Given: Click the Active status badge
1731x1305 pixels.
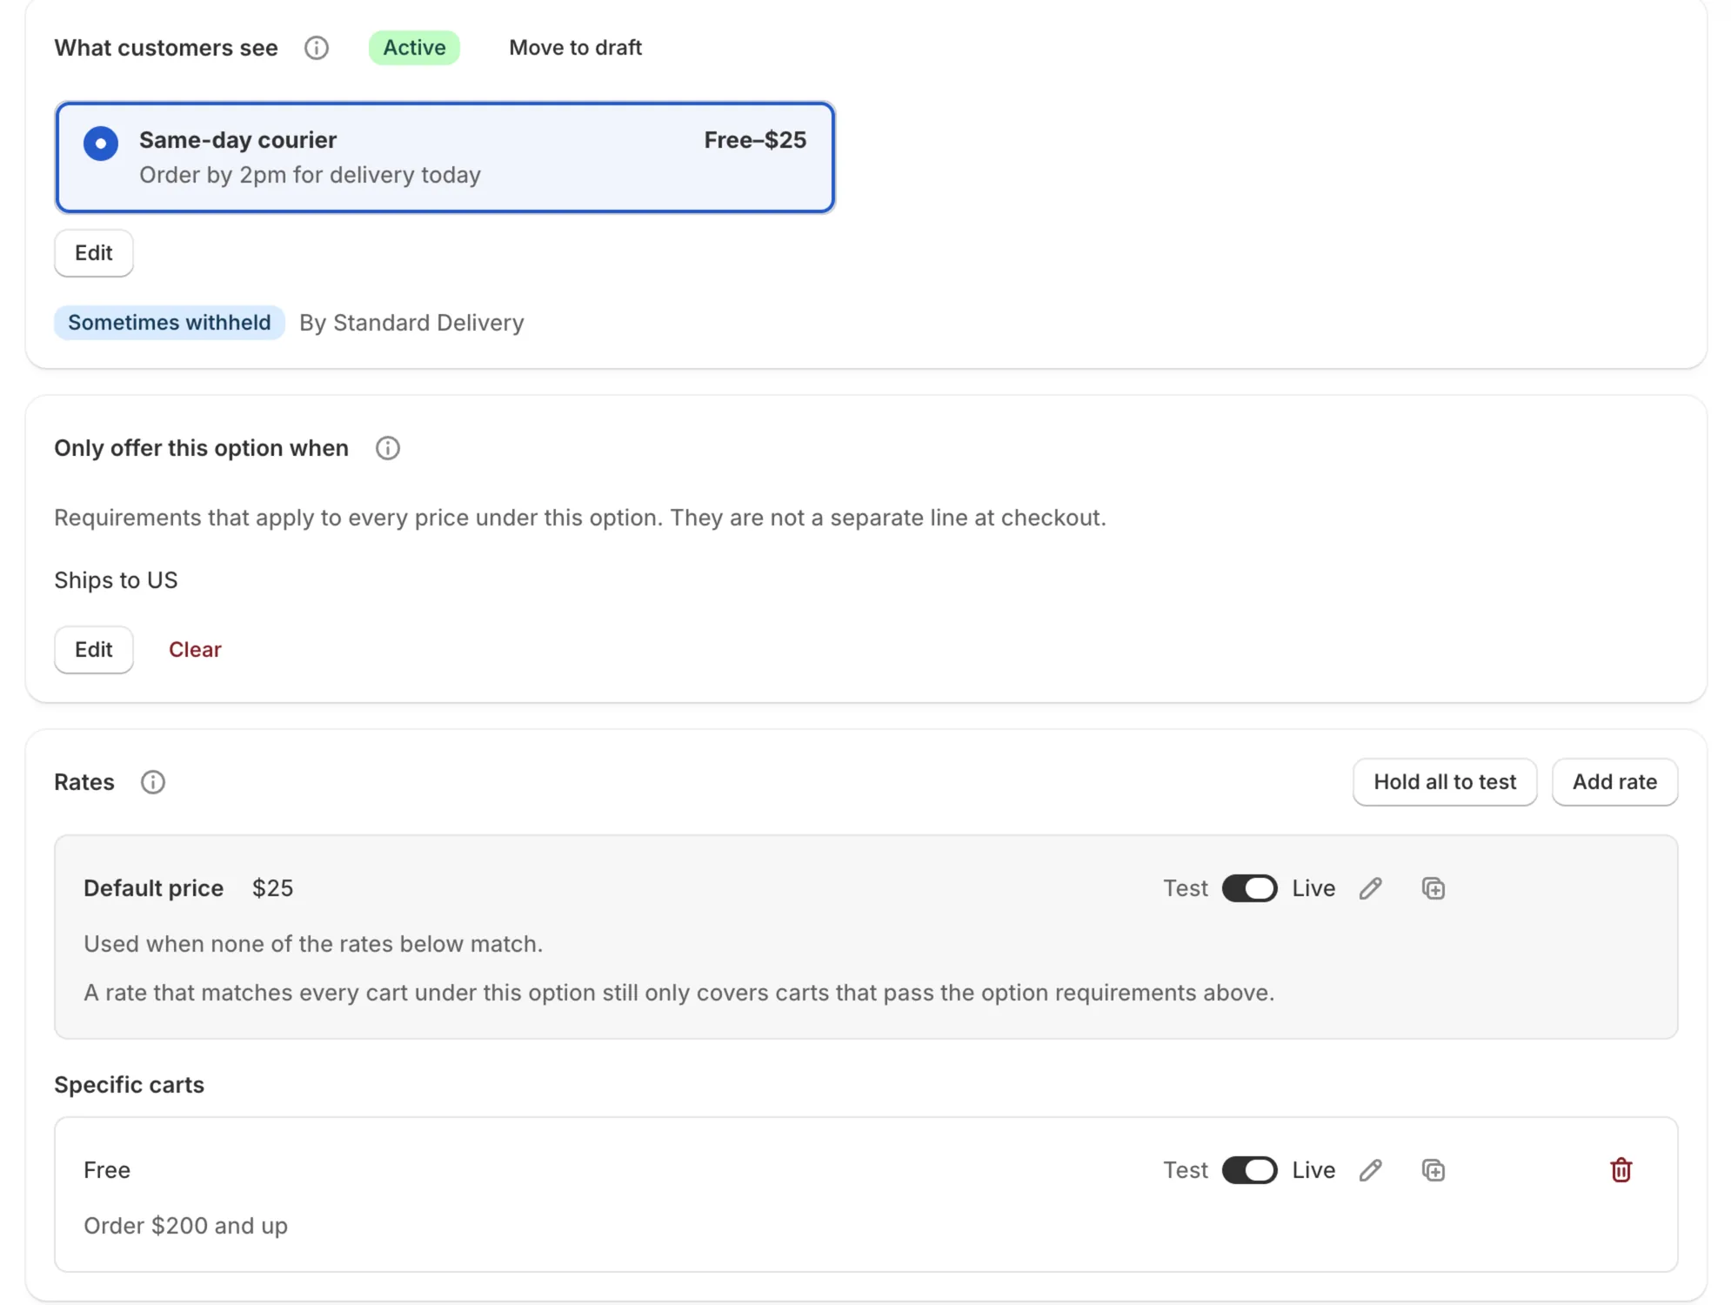Looking at the screenshot, I should [415, 48].
